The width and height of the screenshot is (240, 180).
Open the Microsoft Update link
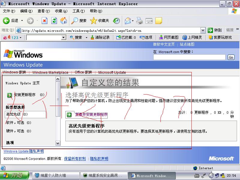(x=112, y=72)
